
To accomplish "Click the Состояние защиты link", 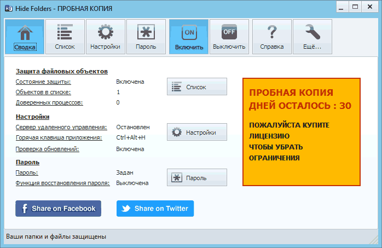I will tap(43, 82).
